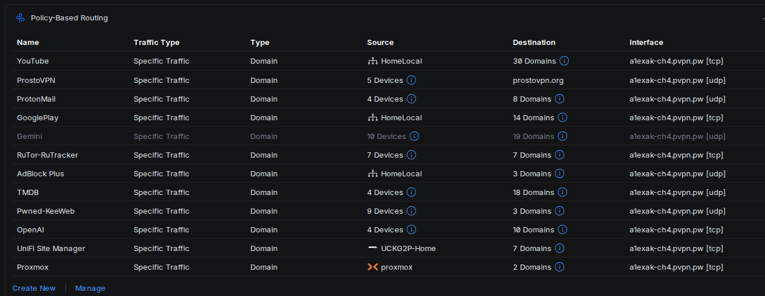The image size is (765, 296).
Task: Select the YouTube policy name
Action: (x=33, y=61)
